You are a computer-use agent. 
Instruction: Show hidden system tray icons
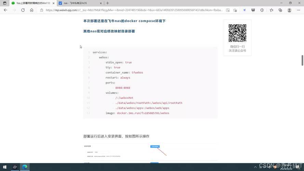click(x=255, y=167)
